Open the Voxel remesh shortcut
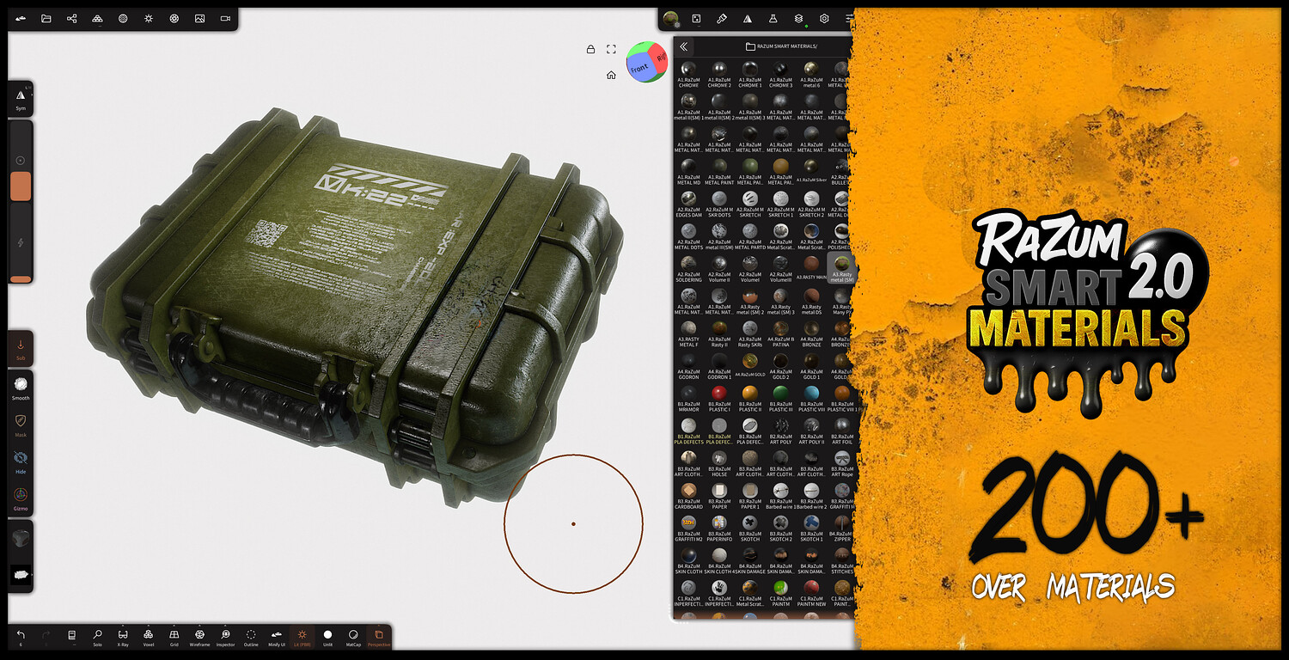Screen dimensions: 1289x660 149,636
